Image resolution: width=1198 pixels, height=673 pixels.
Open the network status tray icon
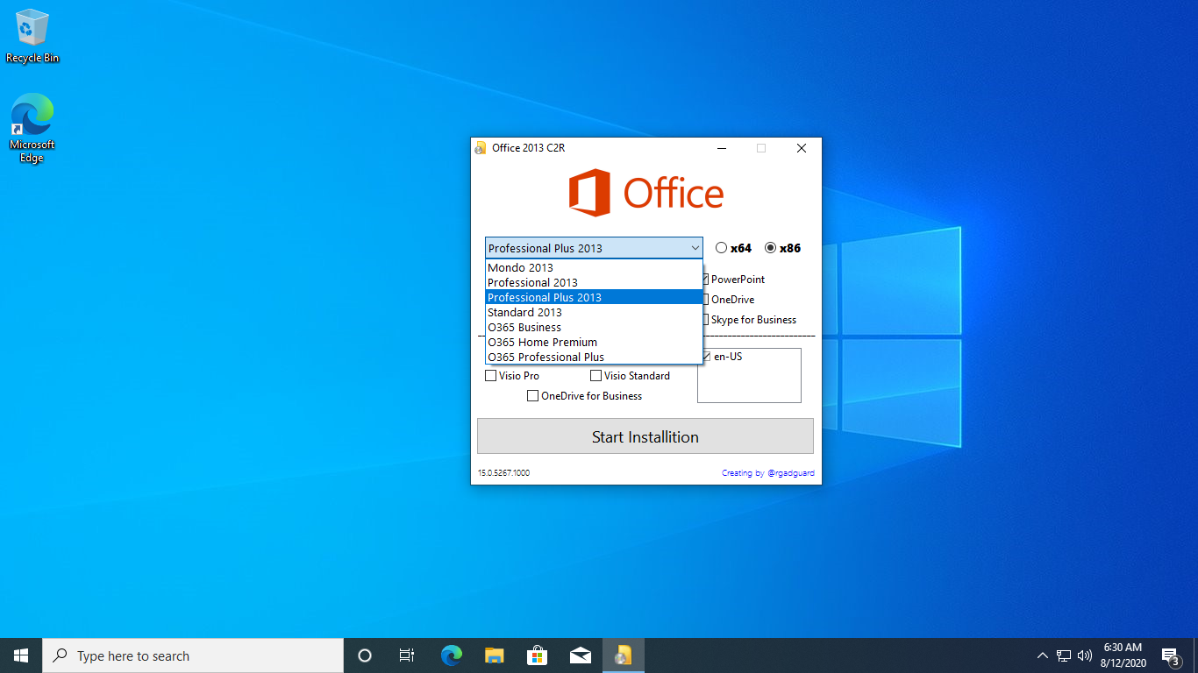tap(1064, 655)
